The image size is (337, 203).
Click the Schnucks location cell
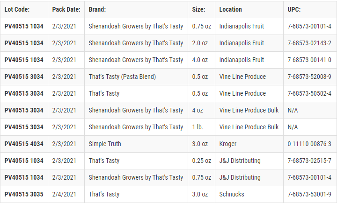231,194
